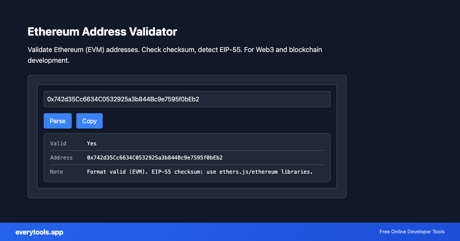Screen dimensions: 460x241
Task: Click the Yes validation result
Action: [x=92, y=143]
